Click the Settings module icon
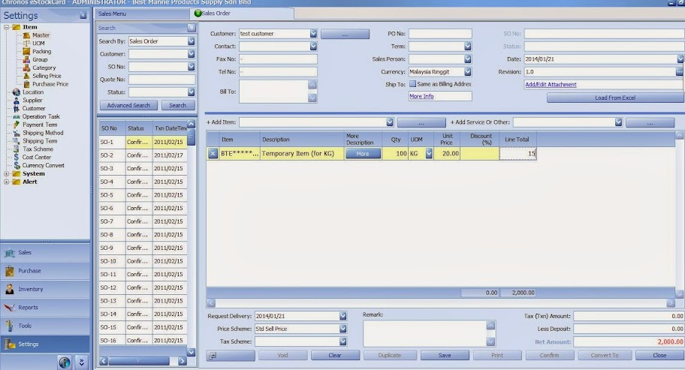This screenshot has width=685, height=370. (10, 344)
